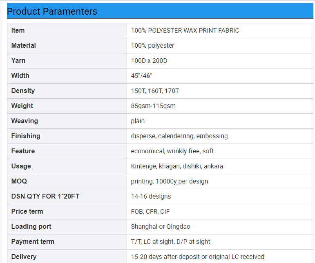Click the Material label cell
Image resolution: width=315 pixels, height=263 pixels.
[24, 46]
